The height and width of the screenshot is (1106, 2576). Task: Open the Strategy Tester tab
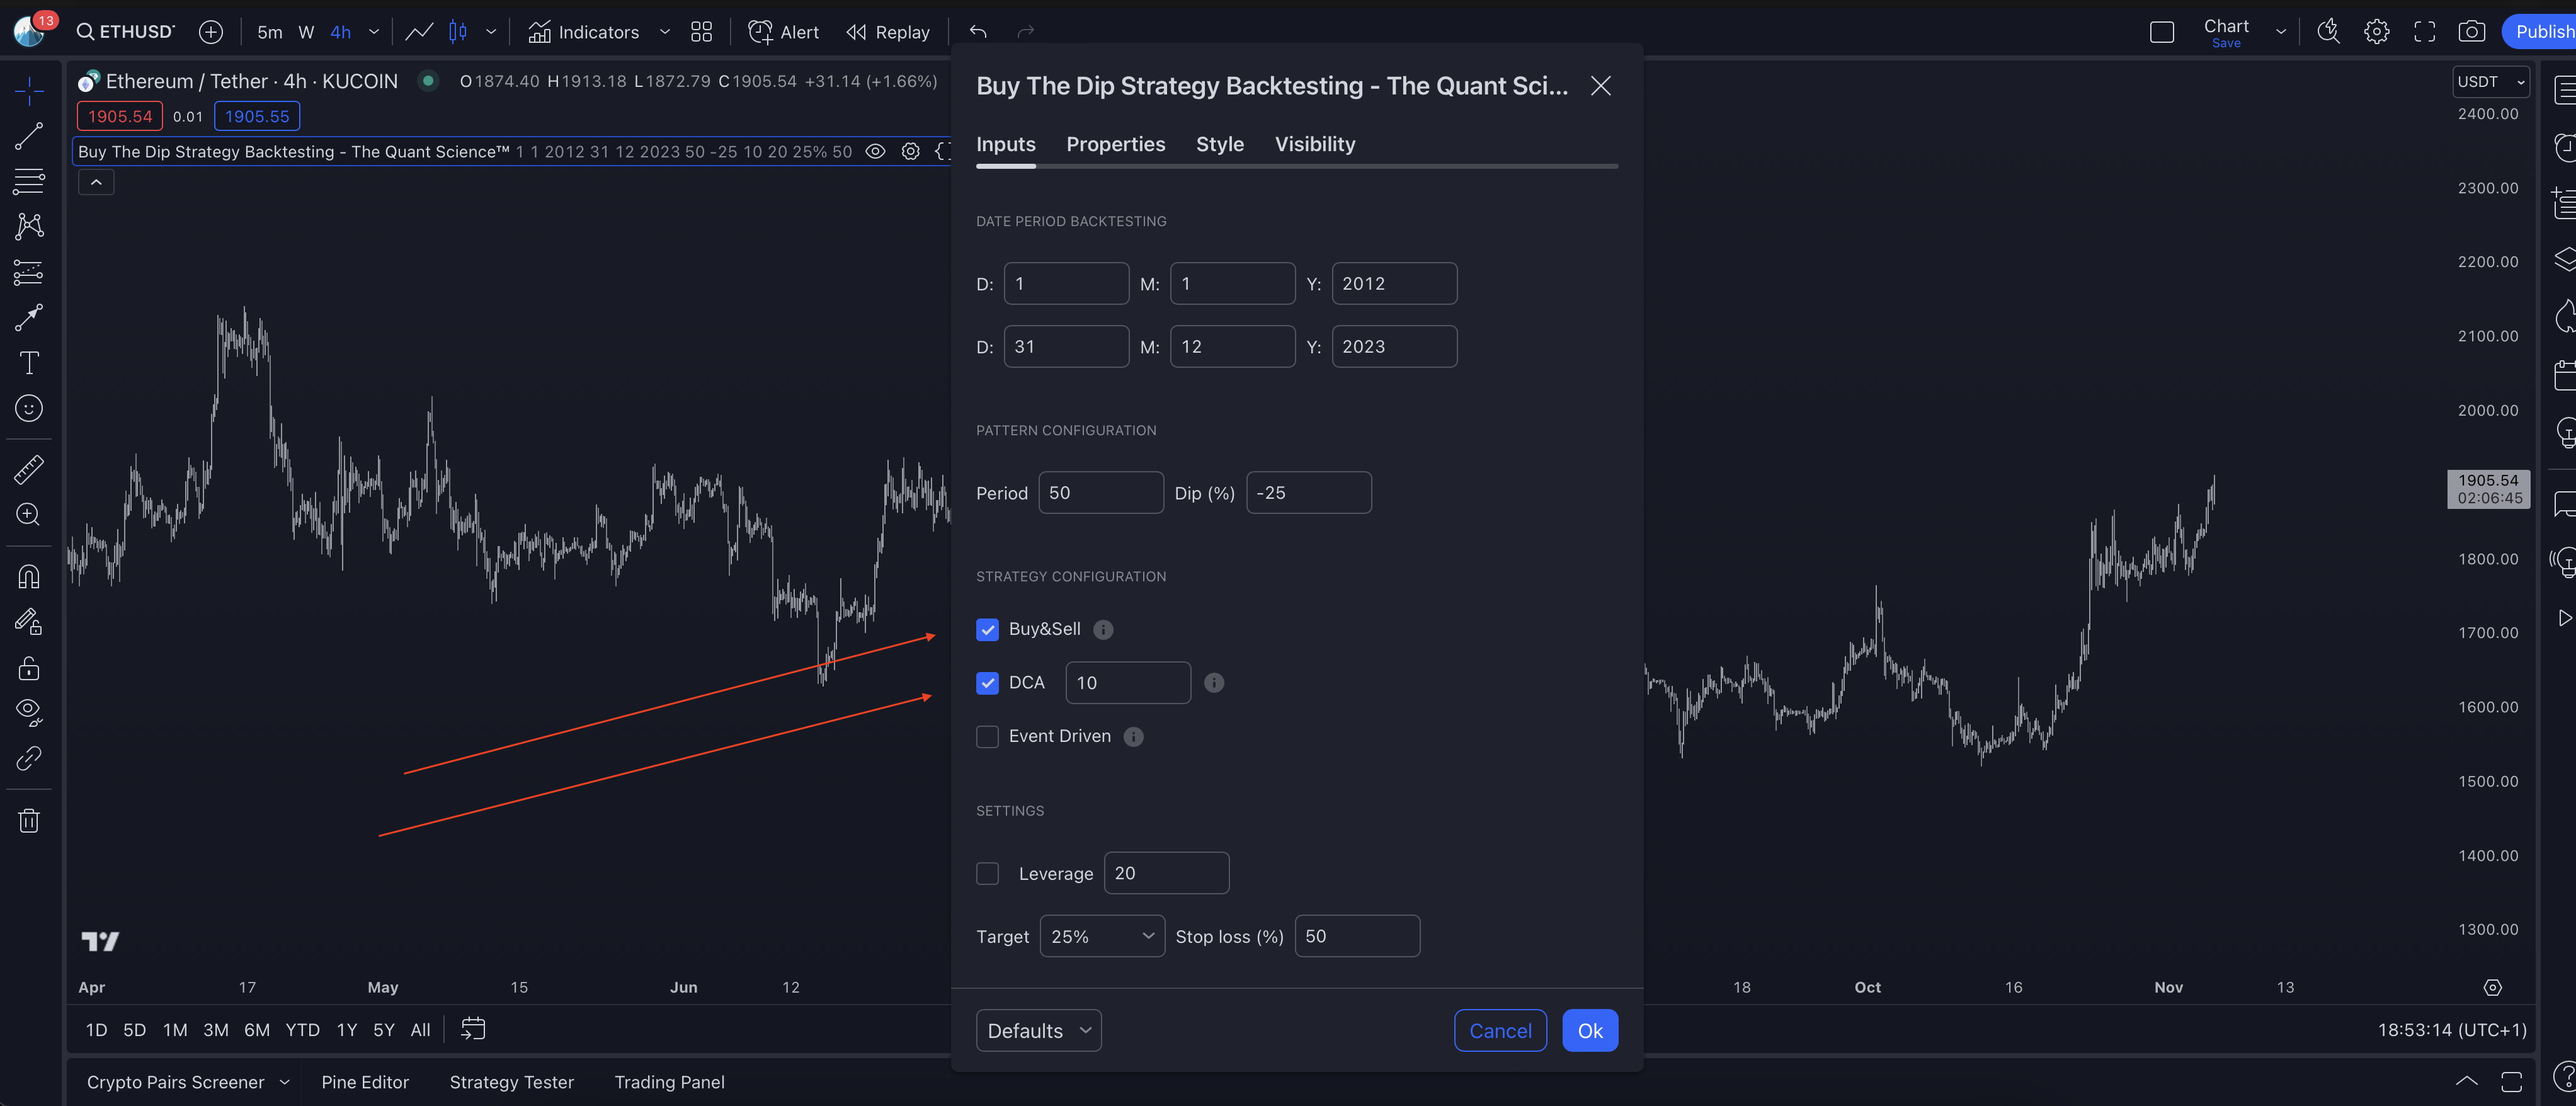511,1082
